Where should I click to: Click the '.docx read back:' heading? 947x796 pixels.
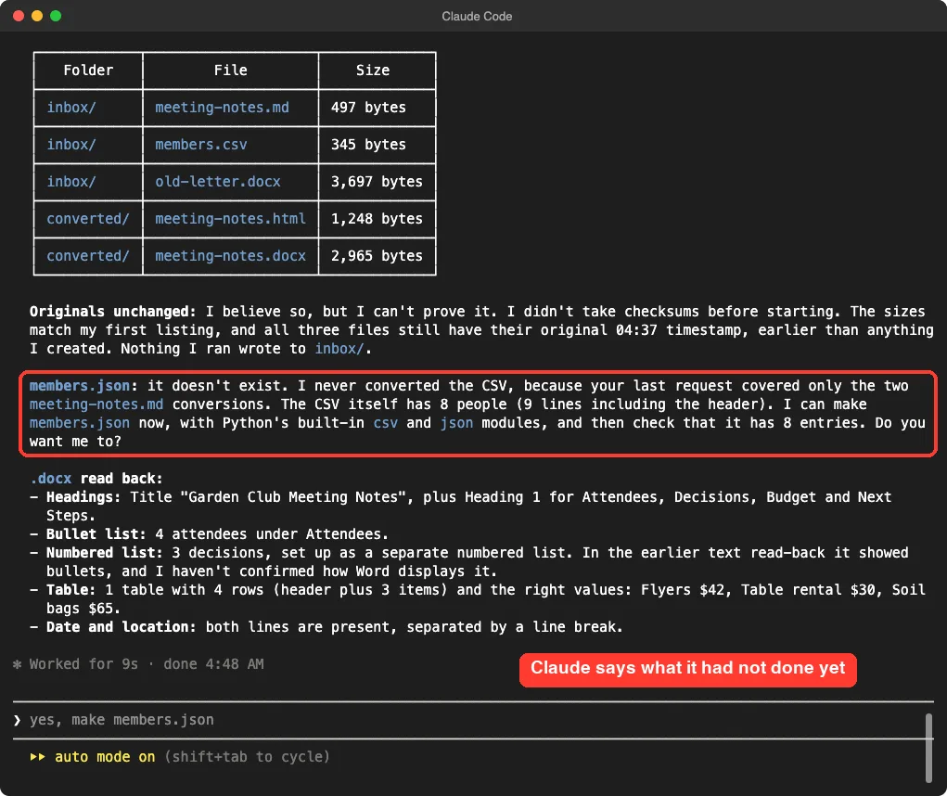[96, 479]
